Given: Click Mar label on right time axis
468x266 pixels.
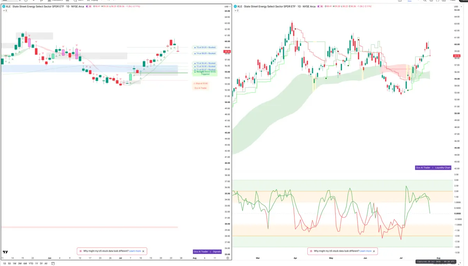Looking at the screenshot, I should (257, 258).
